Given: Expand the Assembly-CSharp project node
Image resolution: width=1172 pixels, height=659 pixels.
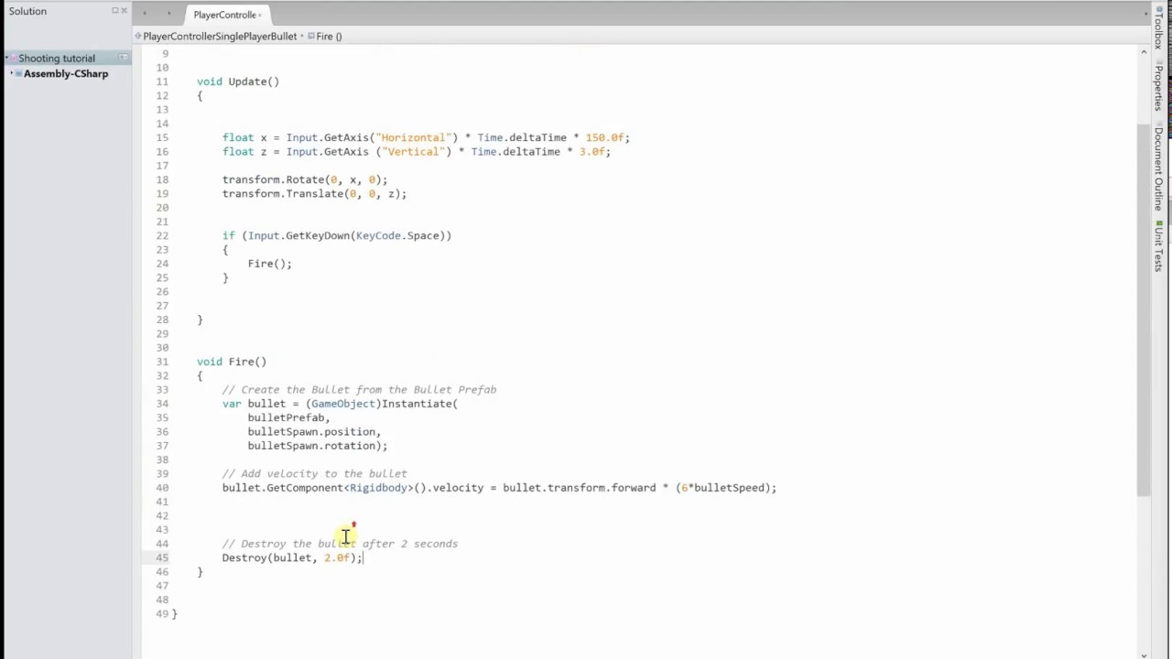Looking at the screenshot, I should click(12, 73).
